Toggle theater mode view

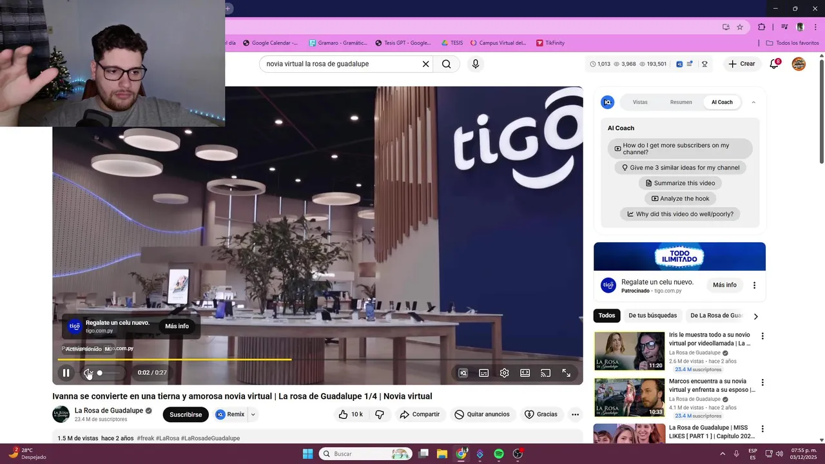(x=525, y=372)
